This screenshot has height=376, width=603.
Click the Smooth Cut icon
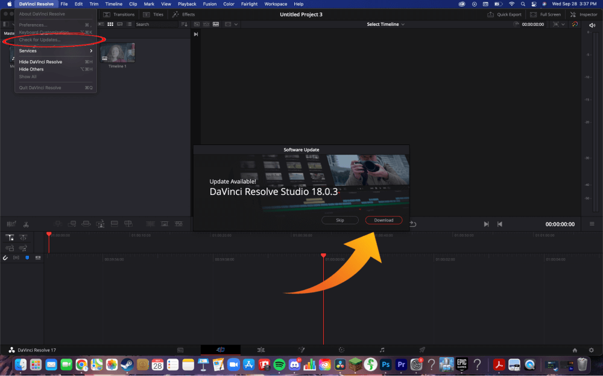[x=179, y=224]
